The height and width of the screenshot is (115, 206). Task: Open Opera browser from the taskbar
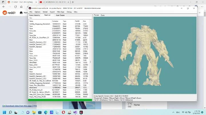tap(64, 112)
